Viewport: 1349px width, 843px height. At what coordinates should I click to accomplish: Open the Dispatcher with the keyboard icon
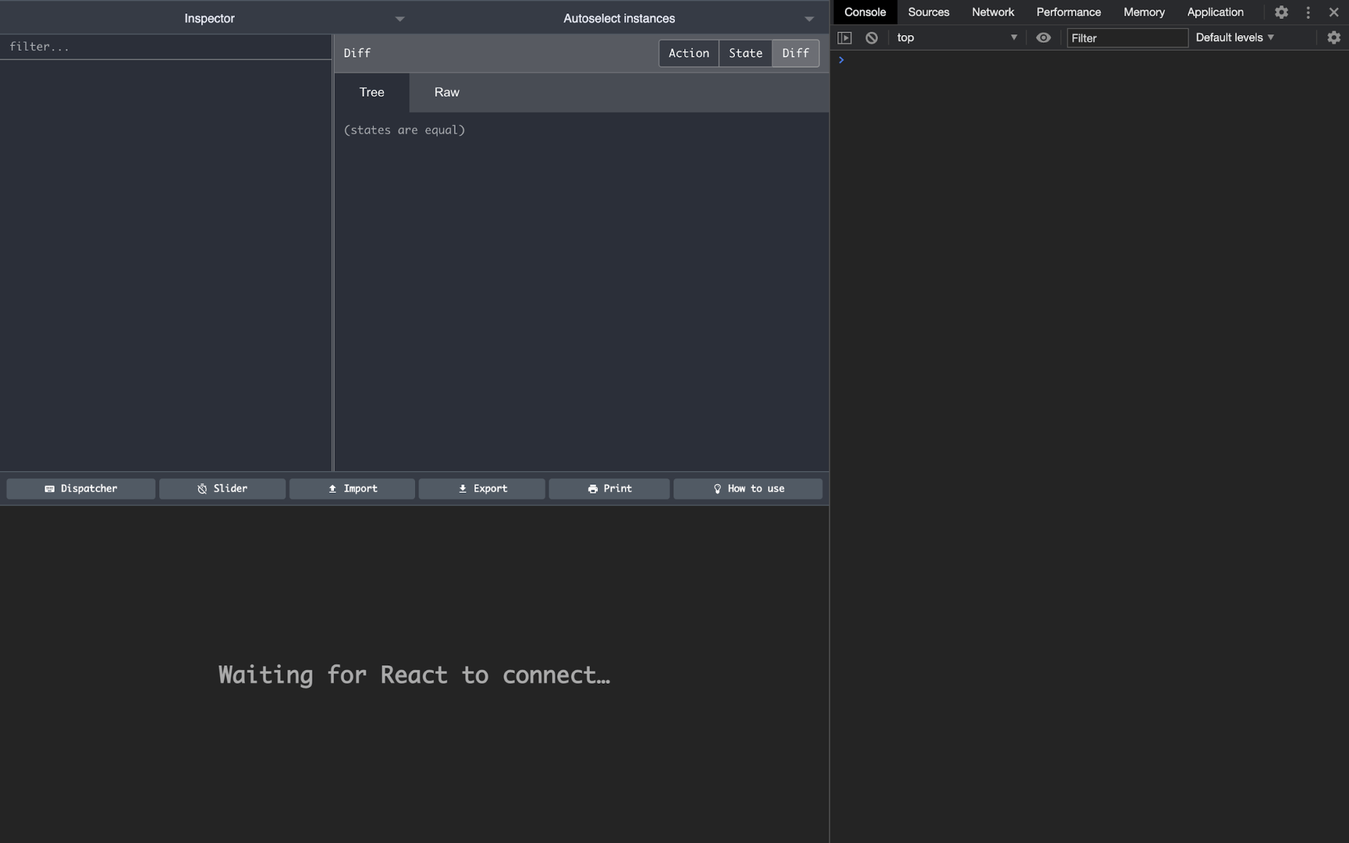tap(80, 488)
